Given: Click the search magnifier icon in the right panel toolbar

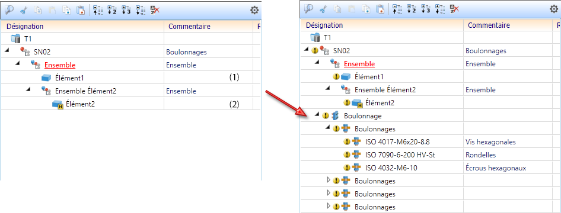Looking at the screenshot, I should (308, 9).
